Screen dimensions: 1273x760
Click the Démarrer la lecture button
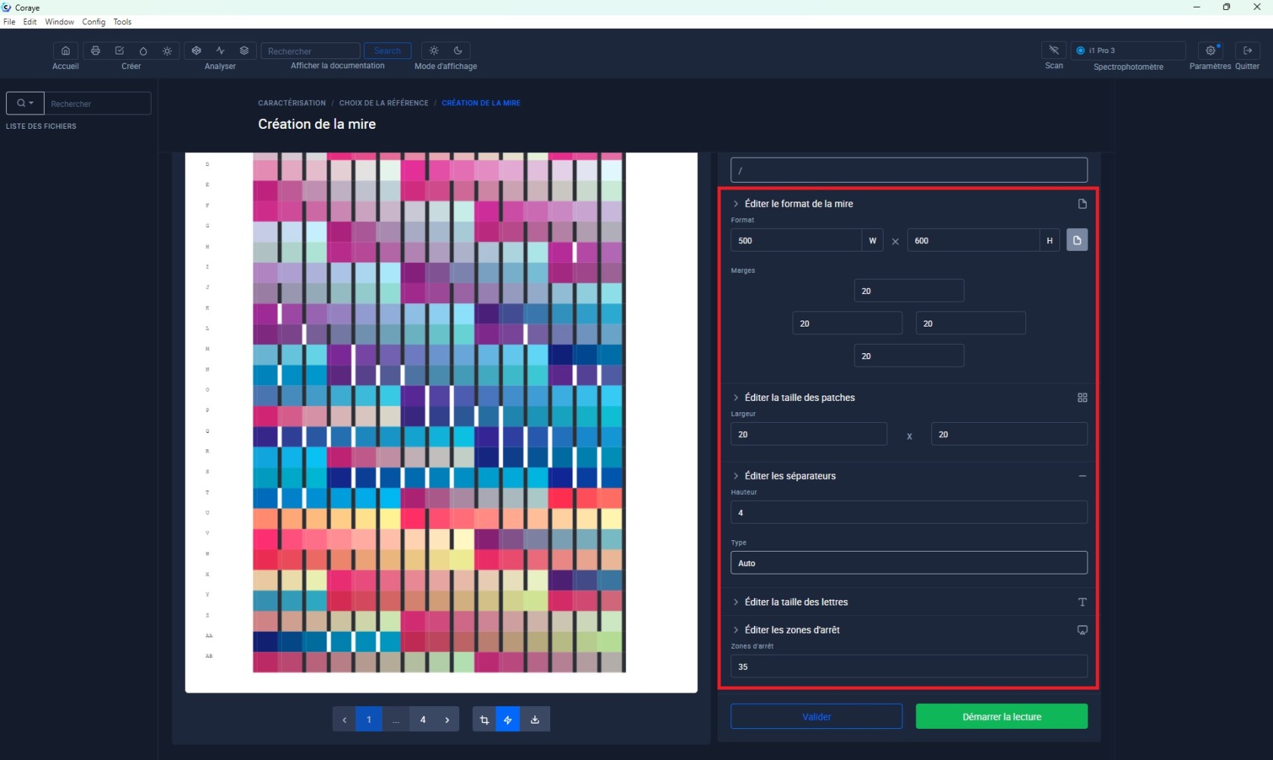tap(1002, 717)
